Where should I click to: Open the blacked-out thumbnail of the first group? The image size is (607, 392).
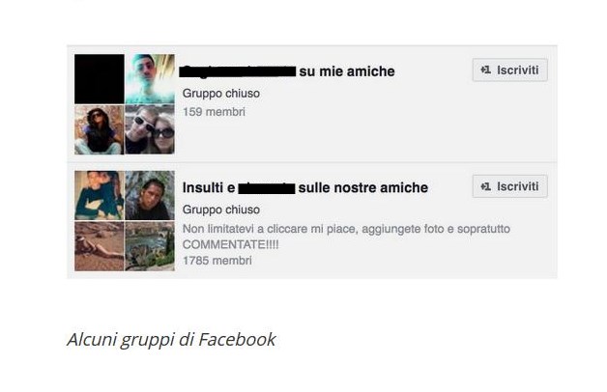pos(100,79)
